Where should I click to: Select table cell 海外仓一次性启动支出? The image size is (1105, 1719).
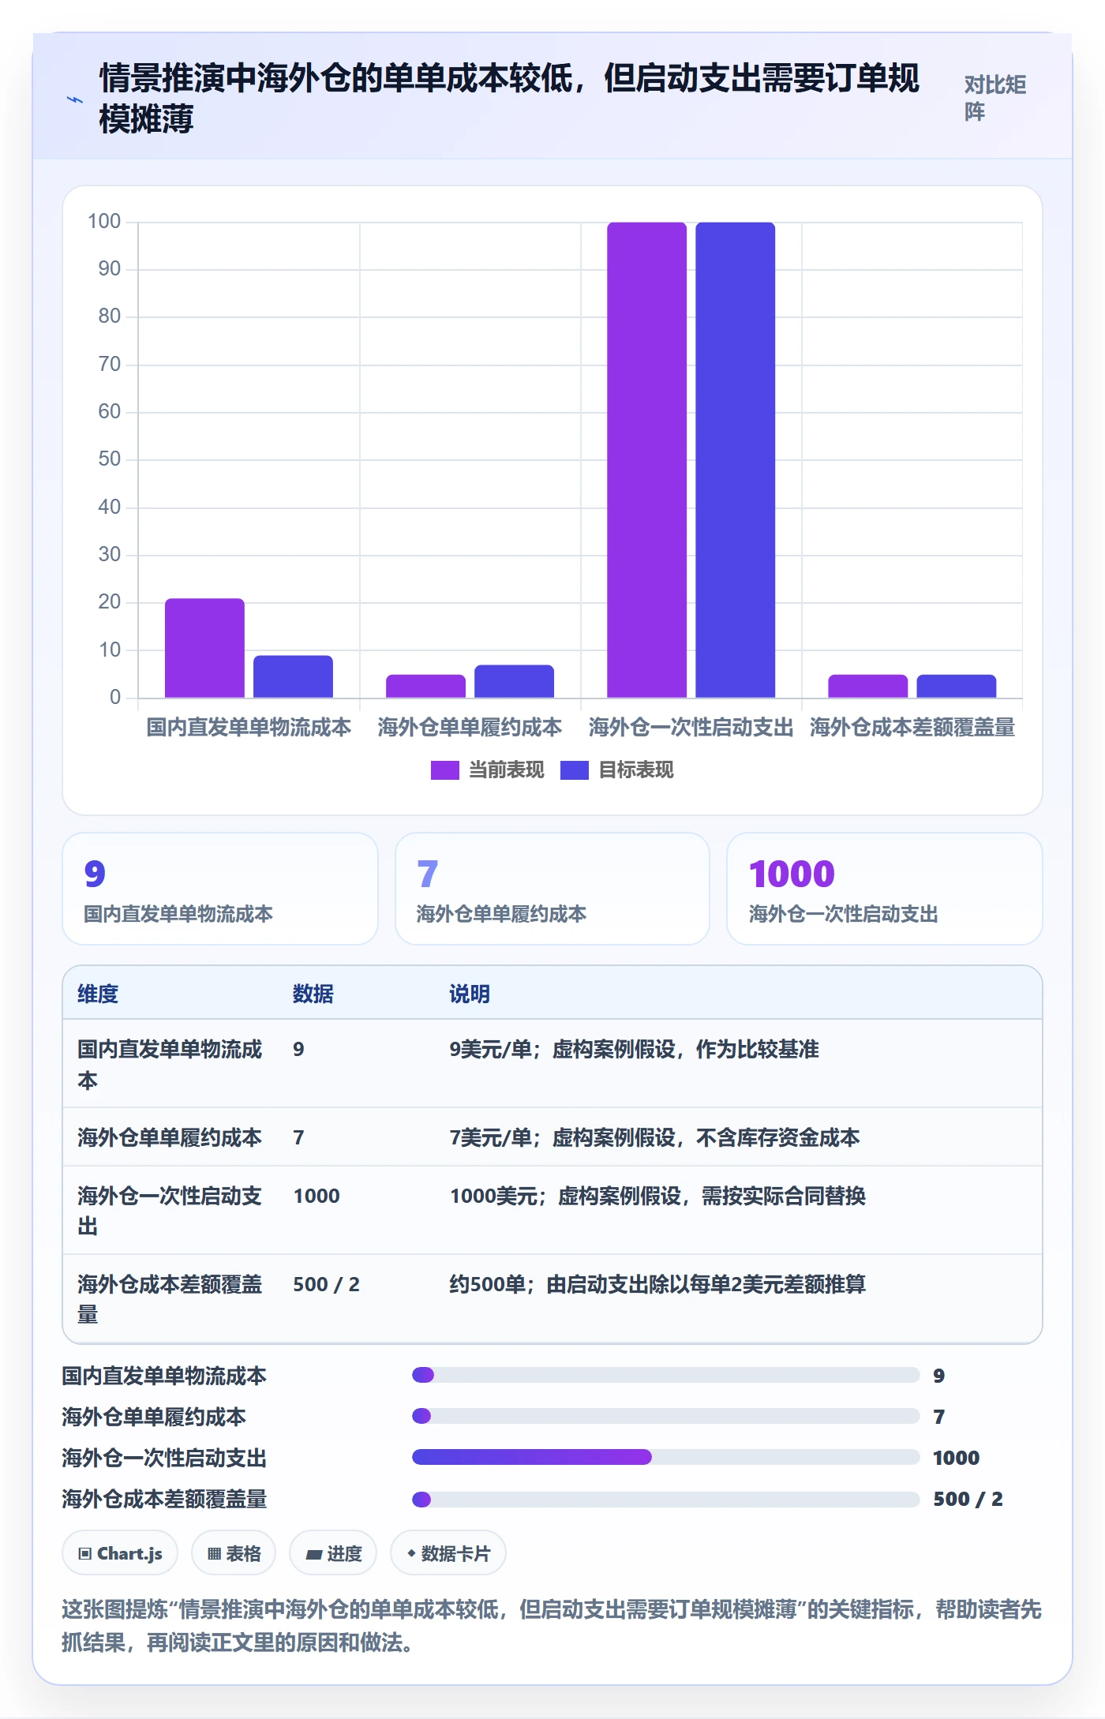coord(170,1211)
